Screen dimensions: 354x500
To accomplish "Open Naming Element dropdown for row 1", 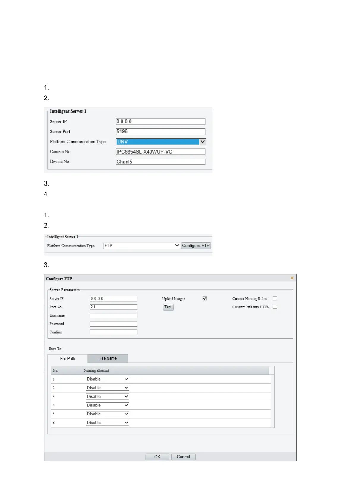I will (107, 379).
